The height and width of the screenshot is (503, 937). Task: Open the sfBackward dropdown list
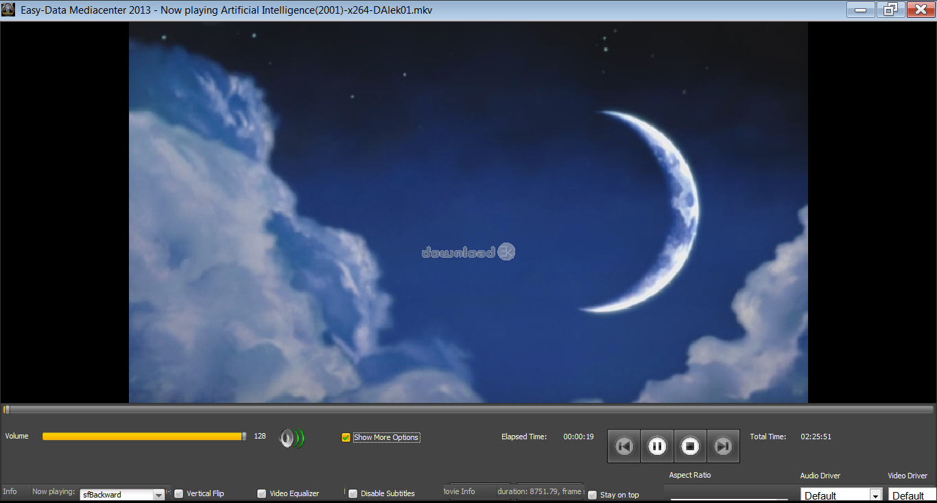[x=158, y=495]
